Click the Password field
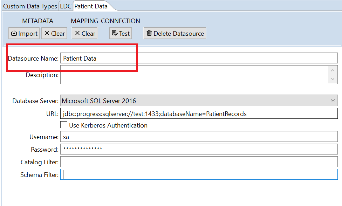Viewport: 342px width, 206px height. click(x=199, y=149)
